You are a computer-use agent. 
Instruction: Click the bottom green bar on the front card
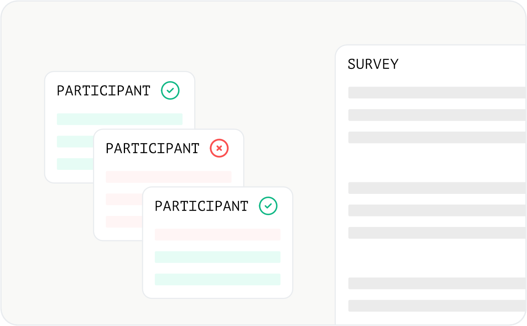(x=218, y=280)
